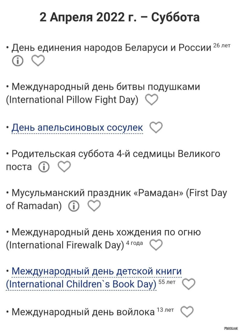Image resolution: width=239 pixels, height=331 pixels.
Task: Like the First Day of Ramadan entry
Action: 94,206
